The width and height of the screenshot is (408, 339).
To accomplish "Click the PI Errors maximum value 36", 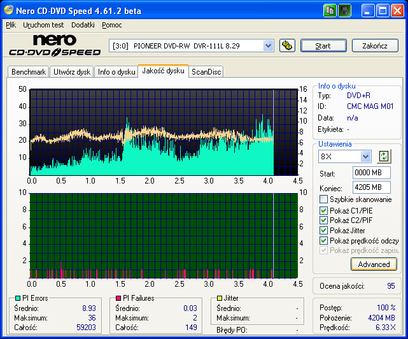I will pos(92,318).
